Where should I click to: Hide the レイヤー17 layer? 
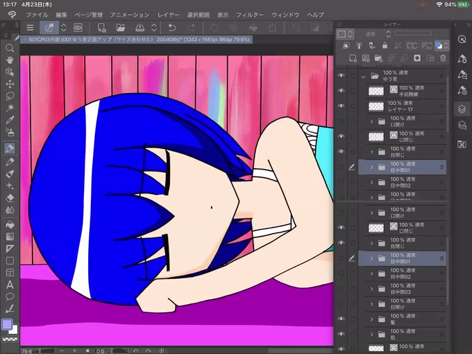click(x=341, y=106)
